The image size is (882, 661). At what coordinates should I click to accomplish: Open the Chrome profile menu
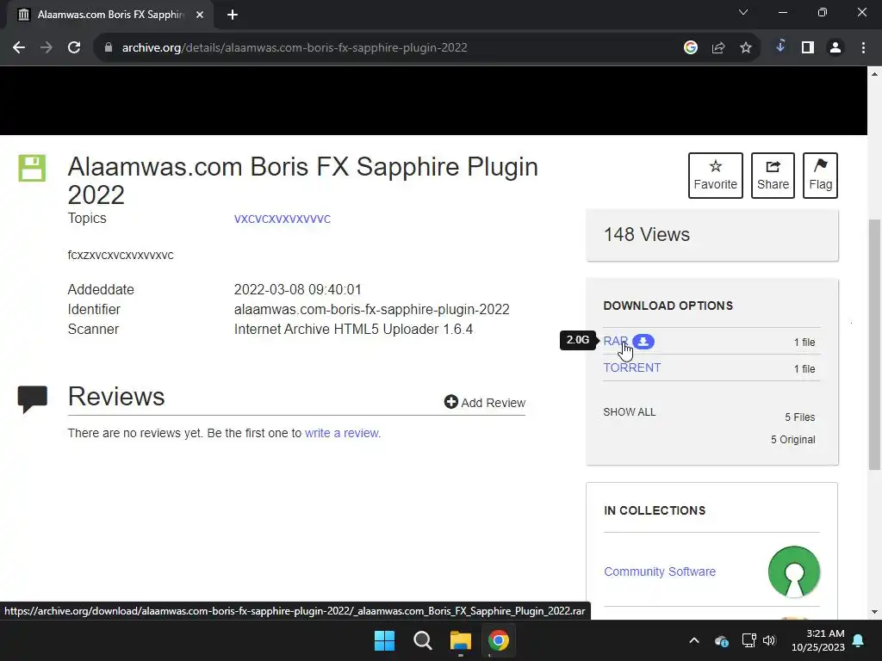click(x=835, y=48)
